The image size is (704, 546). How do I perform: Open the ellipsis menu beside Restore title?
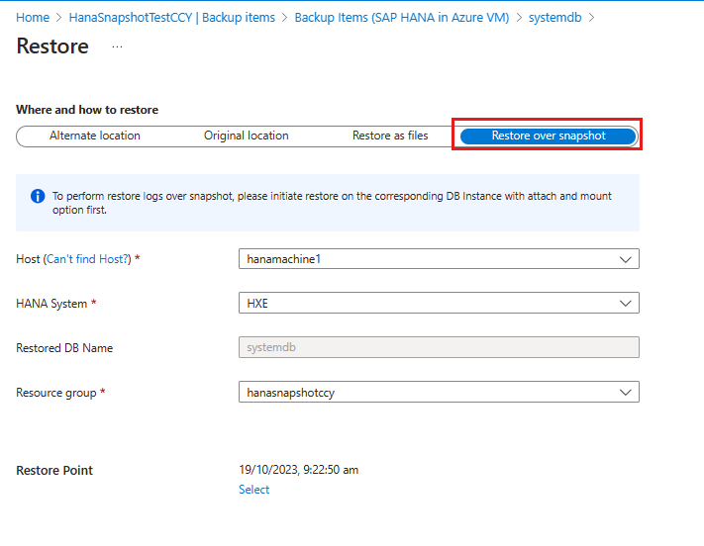point(117,46)
